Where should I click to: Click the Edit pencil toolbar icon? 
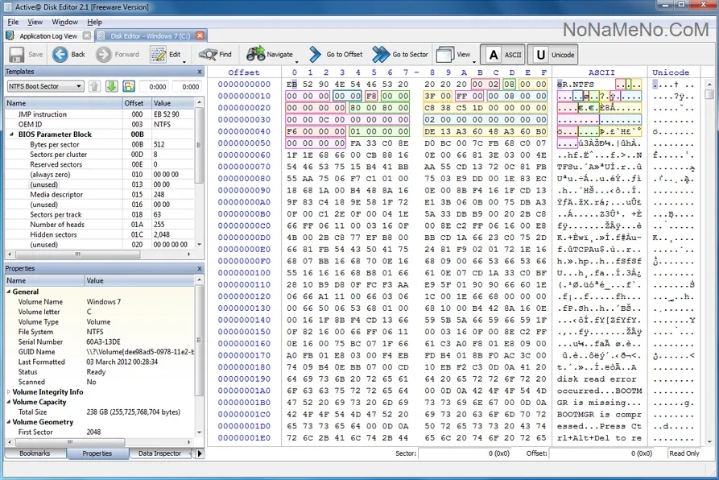tap(158, 55)
